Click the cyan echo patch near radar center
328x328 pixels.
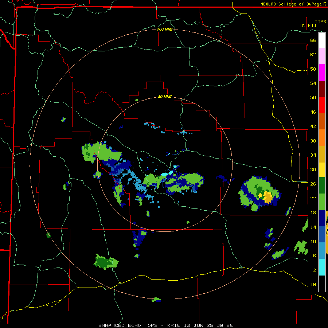coord(167,173)
